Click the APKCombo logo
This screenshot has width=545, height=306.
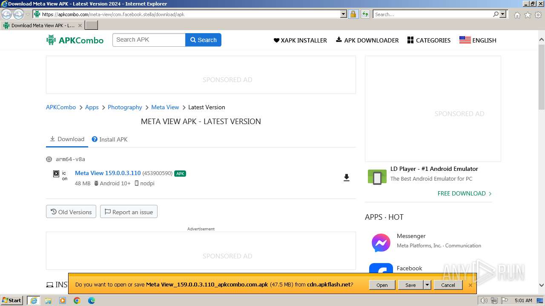(x=75, y=40)
